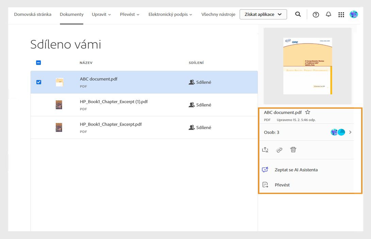This screenshot has height=239, width=371.
Task: Select the Převést PDF export icon
Action: coord(265,184)
